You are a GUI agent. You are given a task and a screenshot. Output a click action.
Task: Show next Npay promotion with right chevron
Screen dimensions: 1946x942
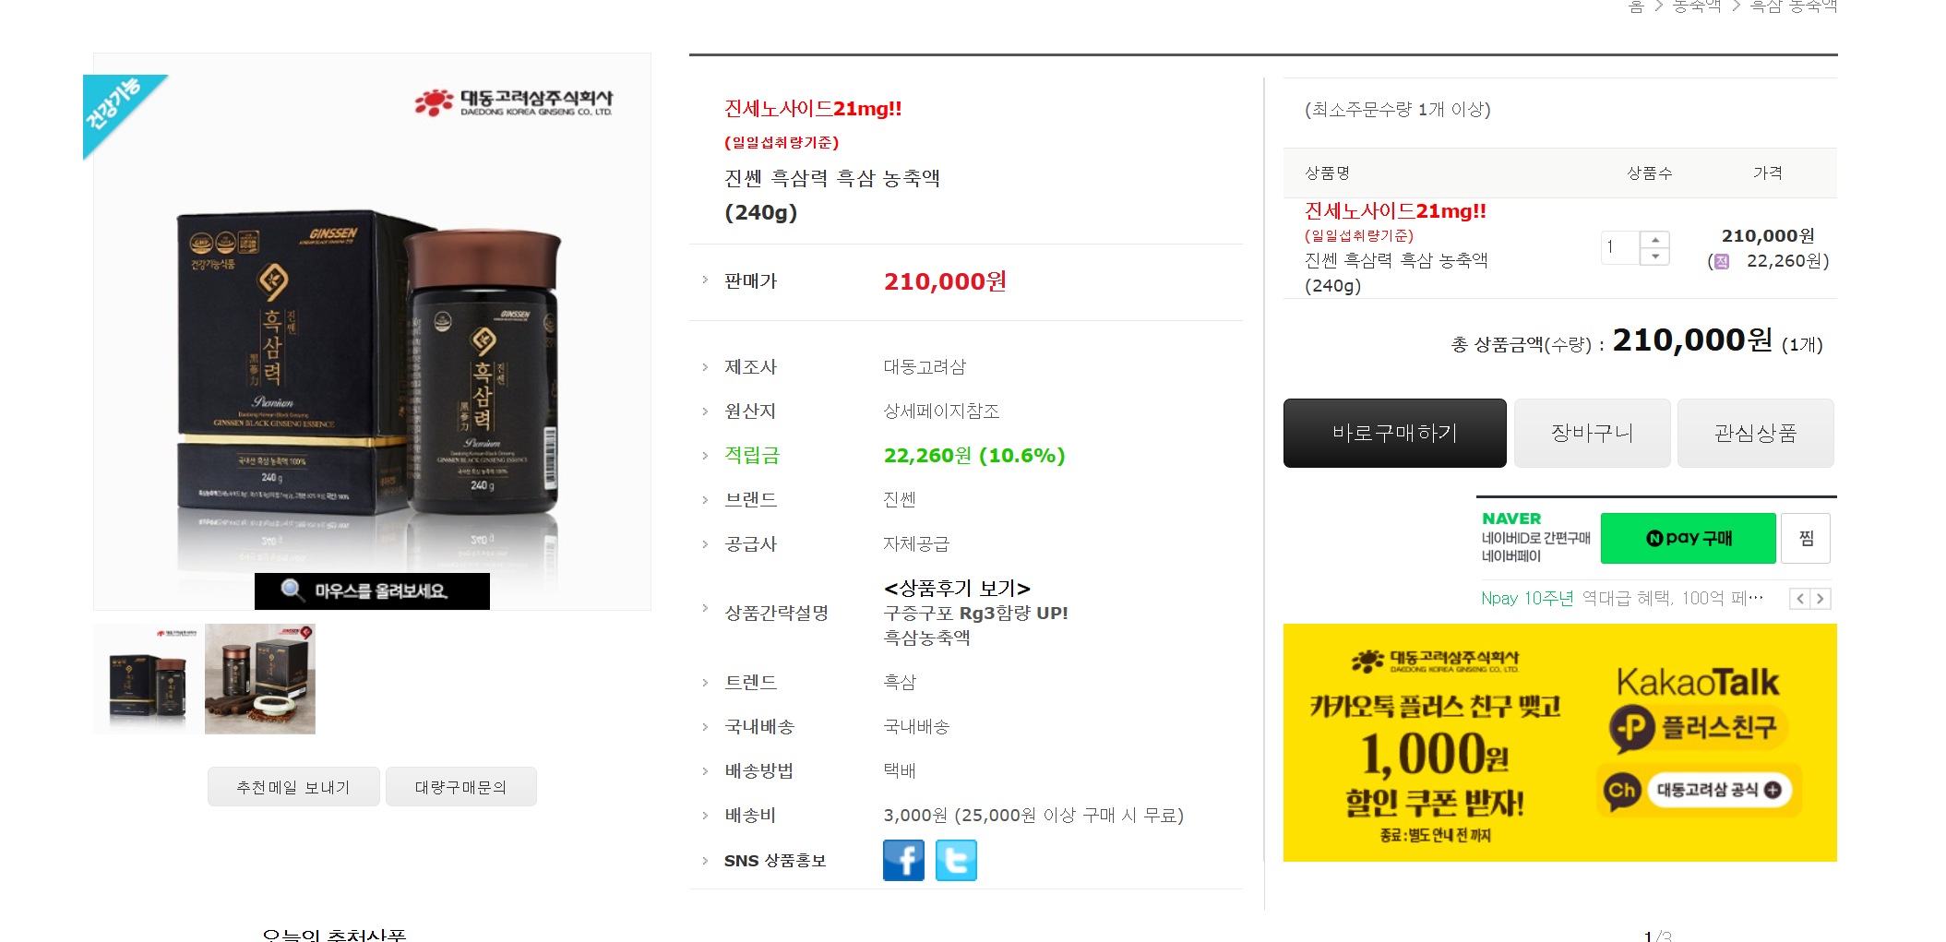[1821, 599]
